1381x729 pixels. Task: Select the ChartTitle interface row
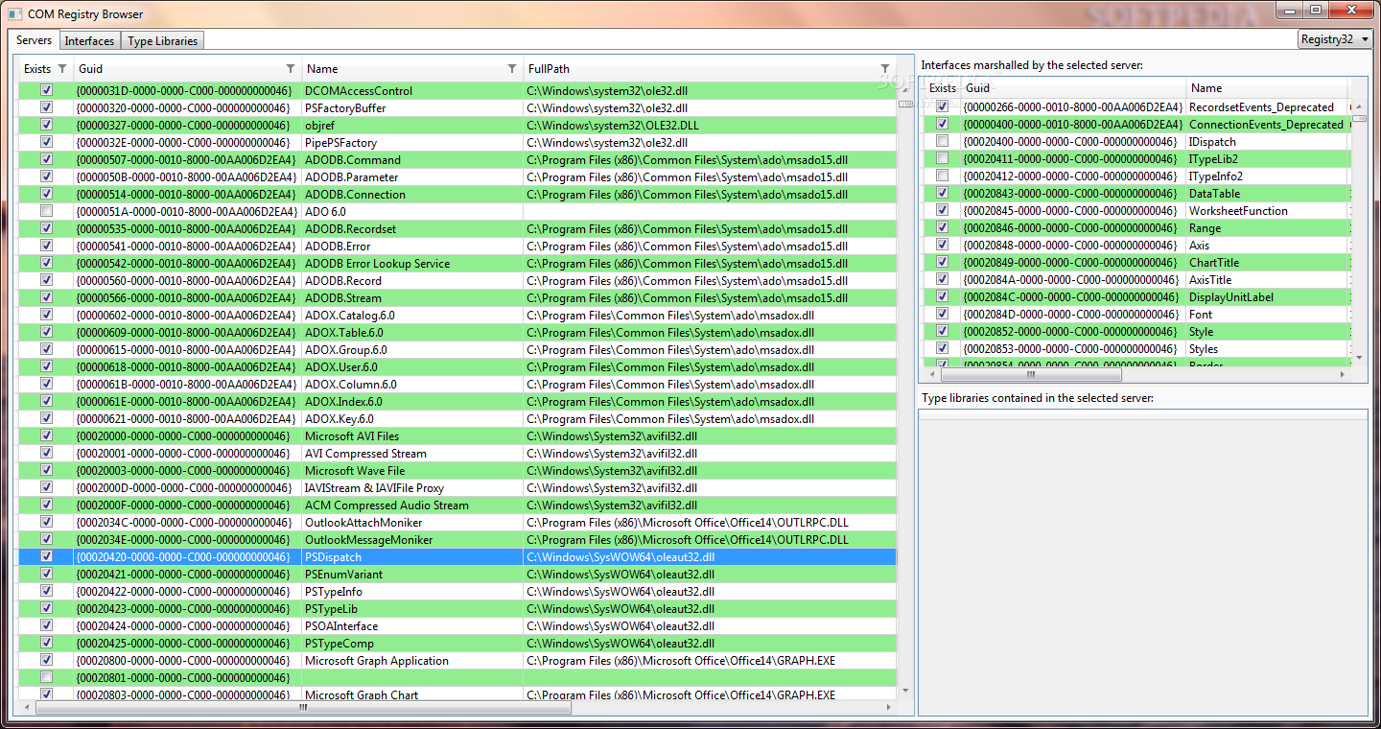pyautogui.click(x=1136, y=262)
